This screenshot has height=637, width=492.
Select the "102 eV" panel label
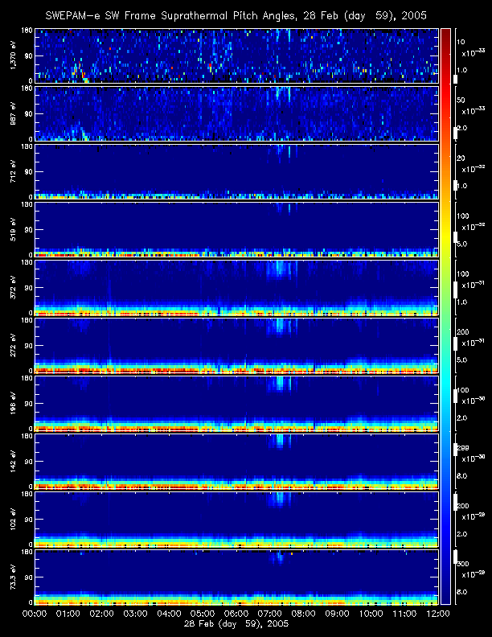click(x=14, y=520)
